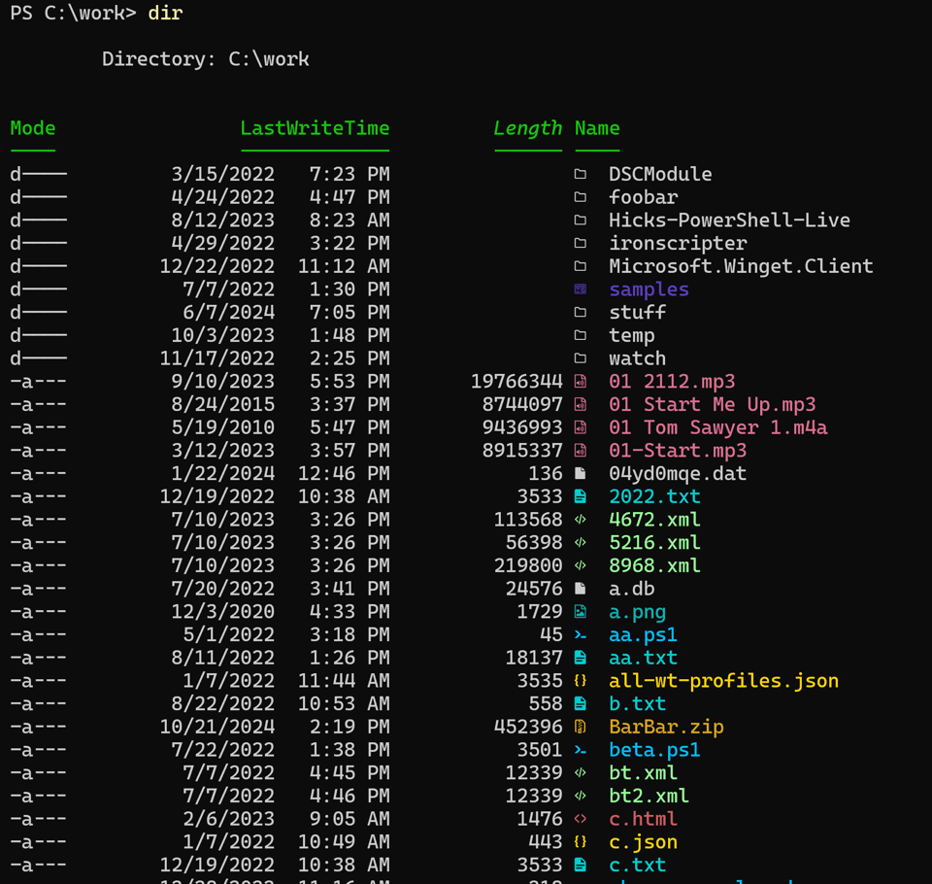Viewport: 932px width, 884px height.
Task: Click the folder icon beside DSCModule
Action: pos(581,174)
